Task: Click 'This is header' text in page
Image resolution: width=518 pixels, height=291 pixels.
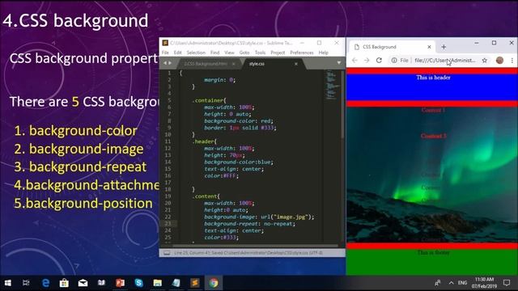Action: [433, 78]
